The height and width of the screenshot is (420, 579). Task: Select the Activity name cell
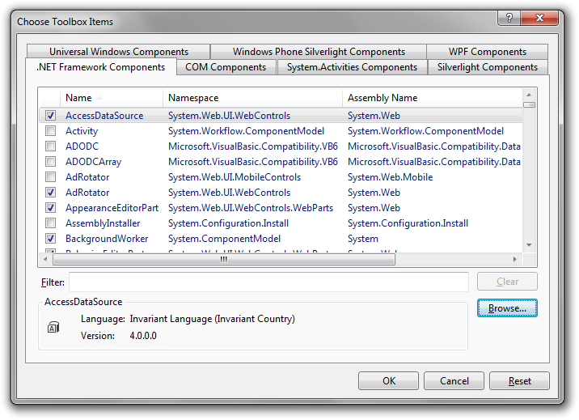click(x=82, y=131)
